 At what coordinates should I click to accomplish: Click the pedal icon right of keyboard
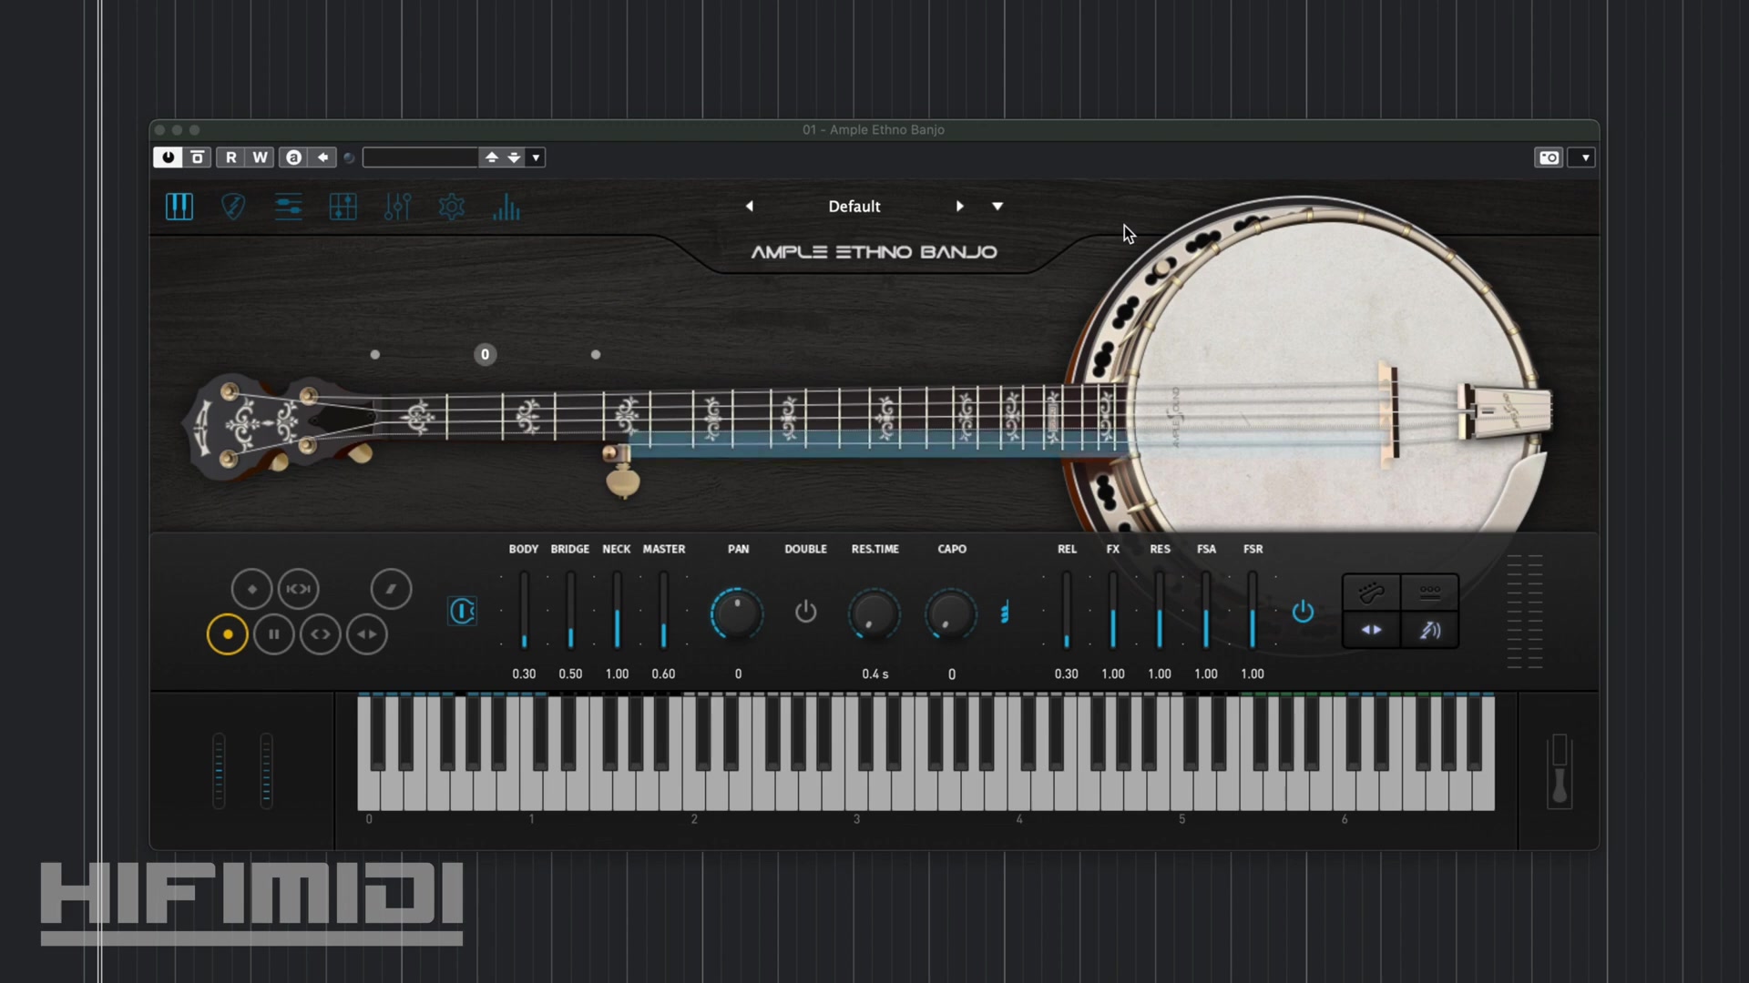tap(1560, 770)
